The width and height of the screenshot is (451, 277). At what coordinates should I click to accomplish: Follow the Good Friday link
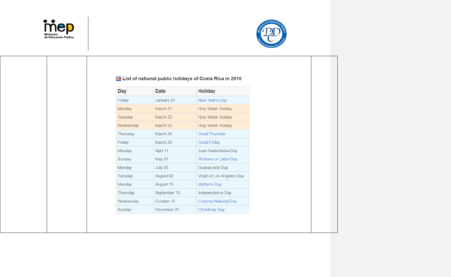[x=209, y=142]
